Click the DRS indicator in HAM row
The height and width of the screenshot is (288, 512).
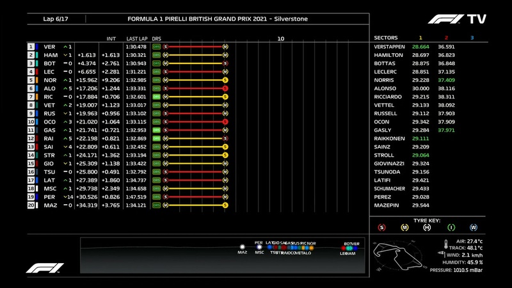coord(156,55)
